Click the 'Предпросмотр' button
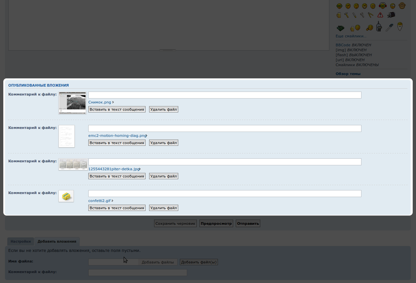Image resolution: width=416 pixels, height=283 pixels. [216, 223]
